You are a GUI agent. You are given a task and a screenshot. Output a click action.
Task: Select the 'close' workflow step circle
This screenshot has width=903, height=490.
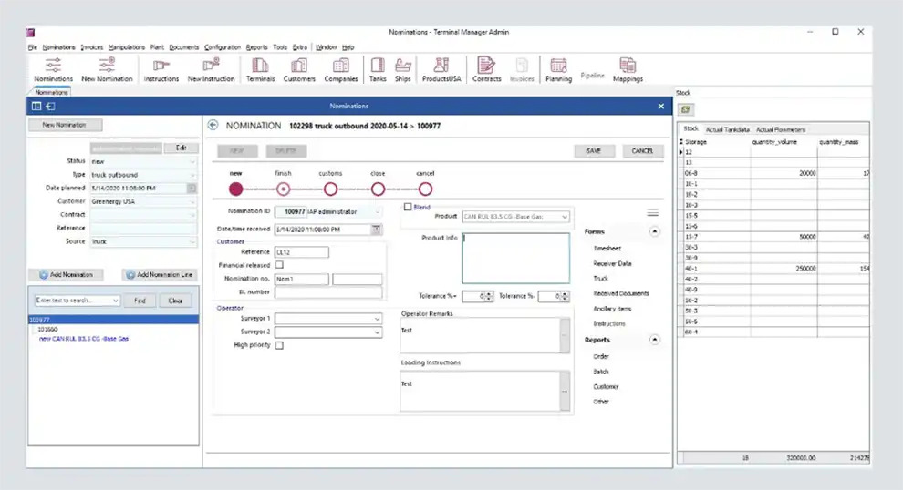point(378,189)
